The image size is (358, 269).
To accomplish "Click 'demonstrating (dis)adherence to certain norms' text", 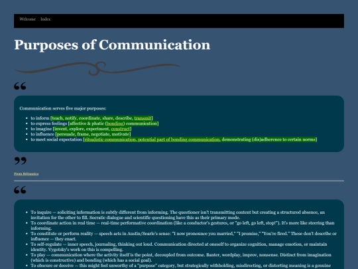I will 268,139.
